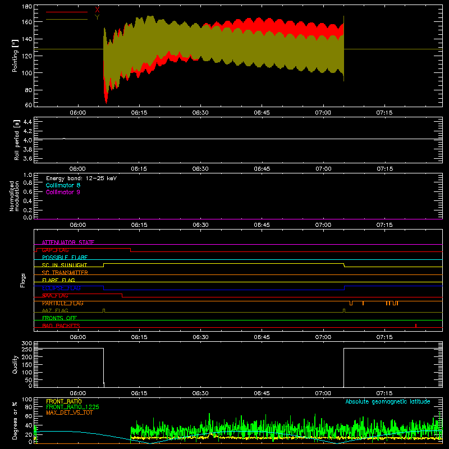449x449 pixels.
Task: Click the first AAZ_FLAG pulse near 06:06
Action: [104, 311]
